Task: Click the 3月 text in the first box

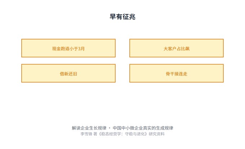Action: 81,49
